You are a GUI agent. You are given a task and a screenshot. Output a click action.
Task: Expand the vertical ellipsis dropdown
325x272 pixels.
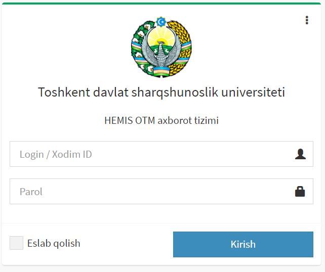[307, 20]
